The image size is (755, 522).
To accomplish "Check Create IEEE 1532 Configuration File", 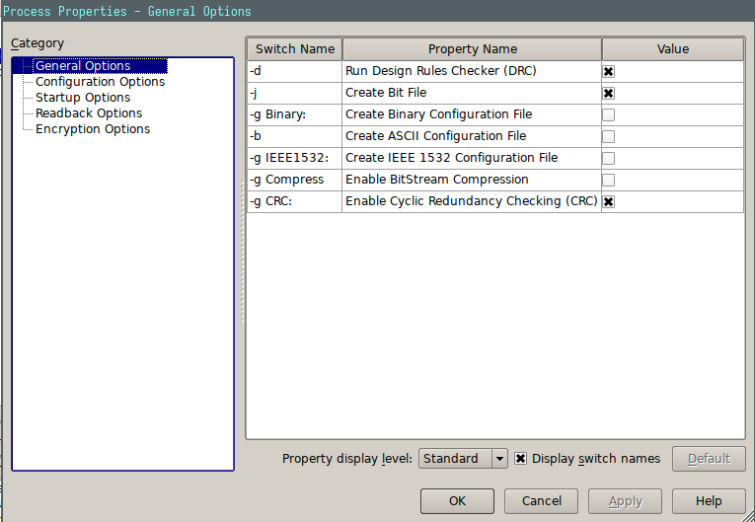I will pos(609,159).
